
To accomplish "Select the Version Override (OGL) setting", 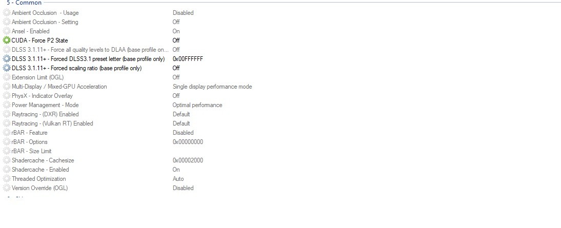I will [39, 188].
